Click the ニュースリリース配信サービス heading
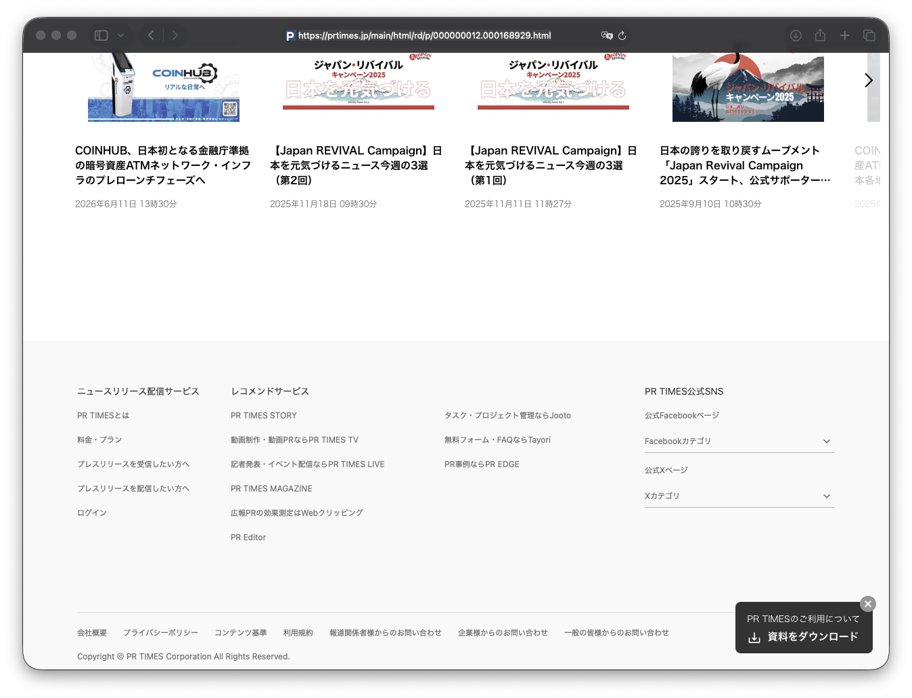 tap(138, 391)
